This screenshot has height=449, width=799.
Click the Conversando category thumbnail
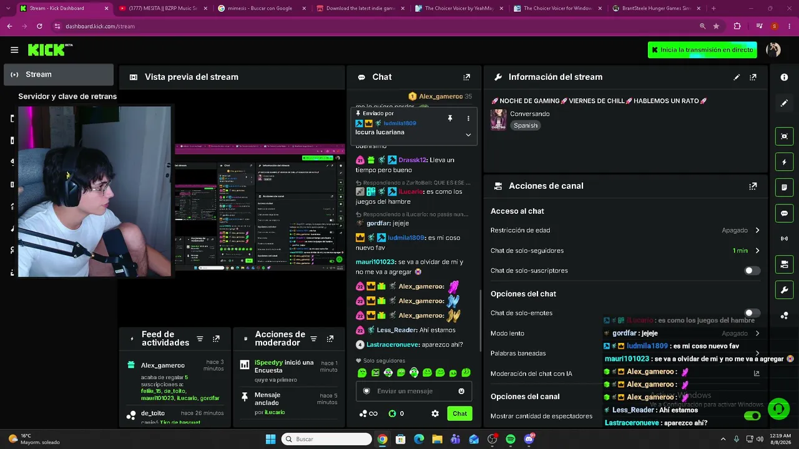point(498,120)
